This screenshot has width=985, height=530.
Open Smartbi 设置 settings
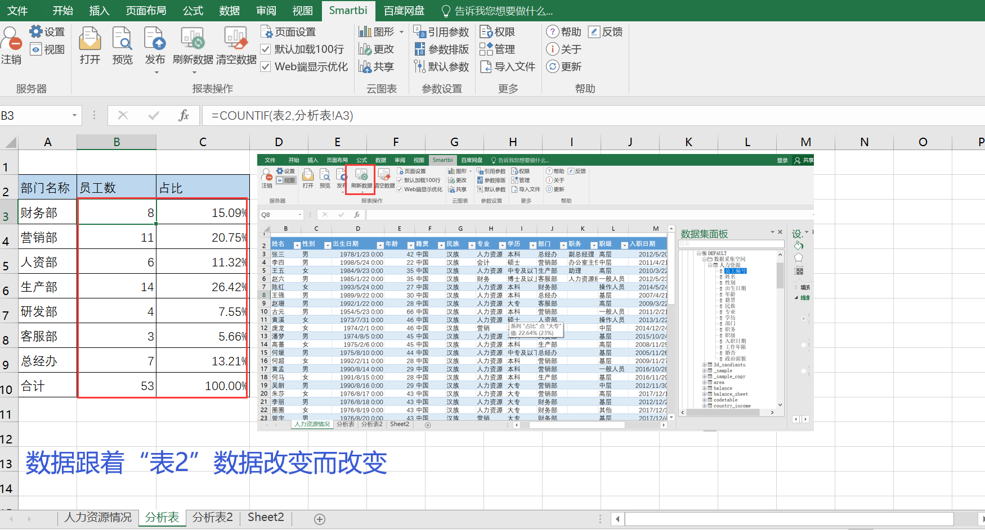[47, 32]
